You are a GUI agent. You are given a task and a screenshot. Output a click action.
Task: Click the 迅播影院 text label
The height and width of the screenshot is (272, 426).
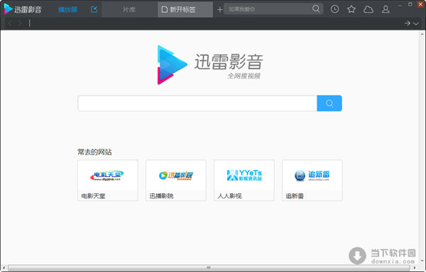[x=161, y=196]
